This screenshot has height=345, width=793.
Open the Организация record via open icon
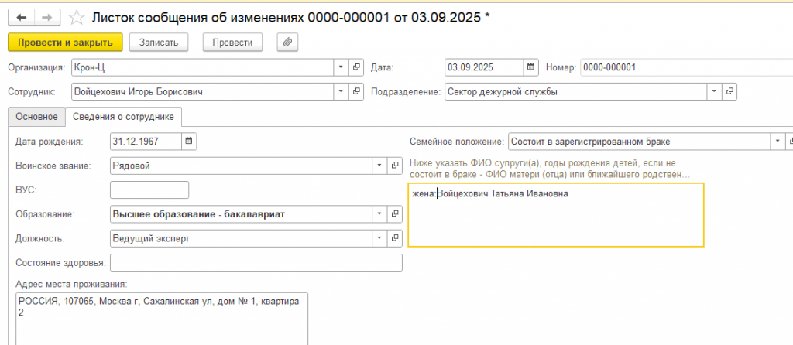click(356, 67)
